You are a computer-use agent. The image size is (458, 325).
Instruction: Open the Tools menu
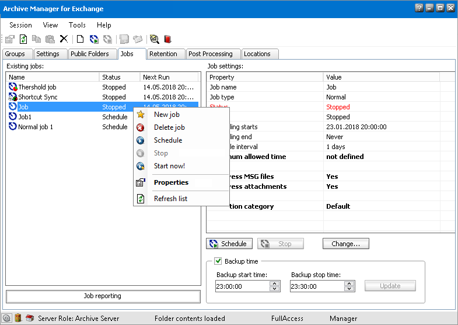pos(77,25)
